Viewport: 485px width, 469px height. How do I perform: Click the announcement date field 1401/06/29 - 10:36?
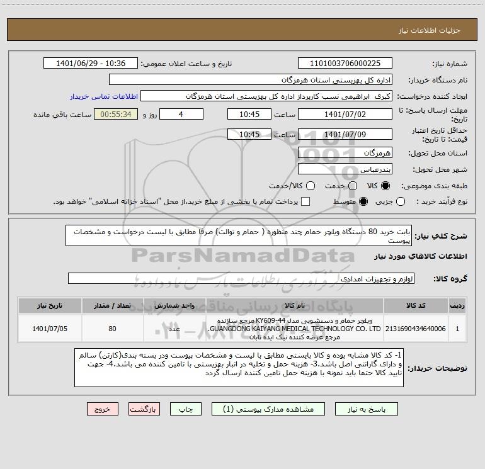[x=91, y=63]
